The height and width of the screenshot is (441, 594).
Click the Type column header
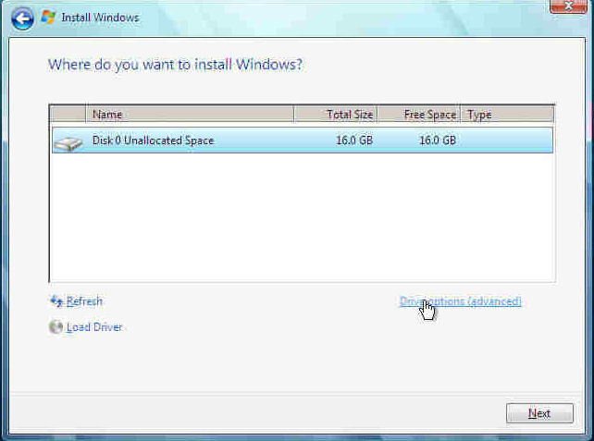coord(506,115)
